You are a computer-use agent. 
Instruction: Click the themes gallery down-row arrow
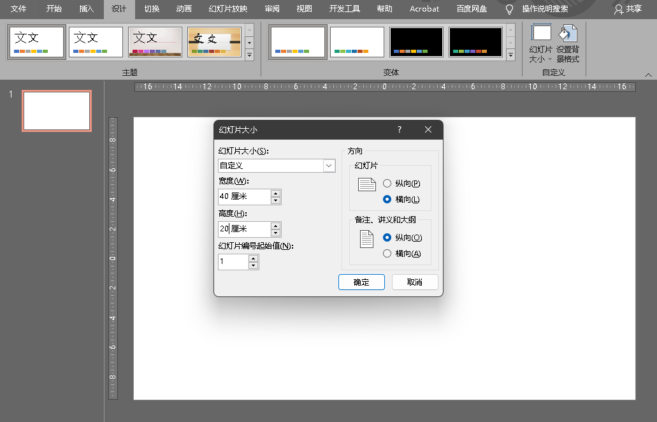point(249,43)
